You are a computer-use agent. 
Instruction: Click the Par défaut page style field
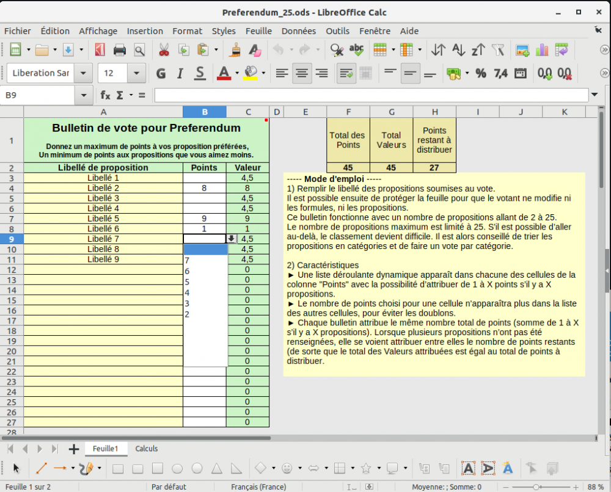click(169, 487)
